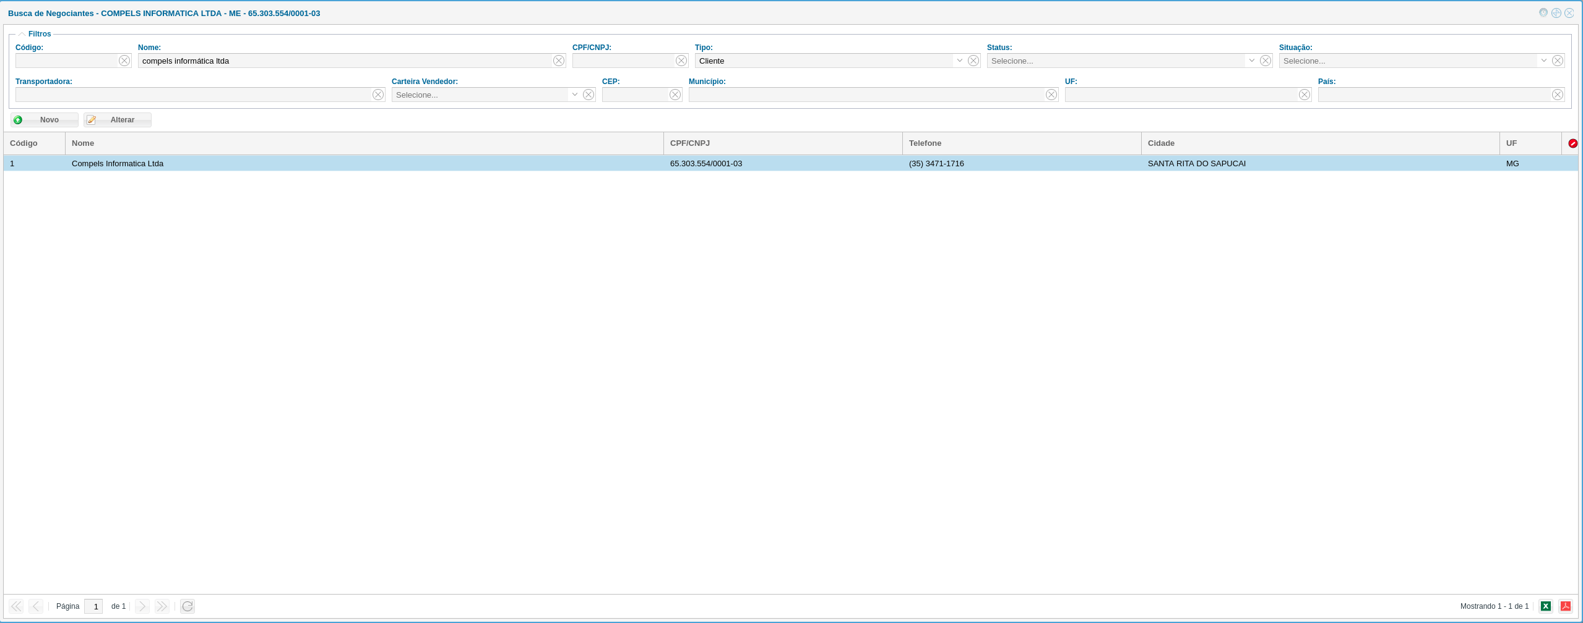The width and height of the screenshot is (1583, 623).
Task: Focus the CEP input field
Action: coord(635,95)
